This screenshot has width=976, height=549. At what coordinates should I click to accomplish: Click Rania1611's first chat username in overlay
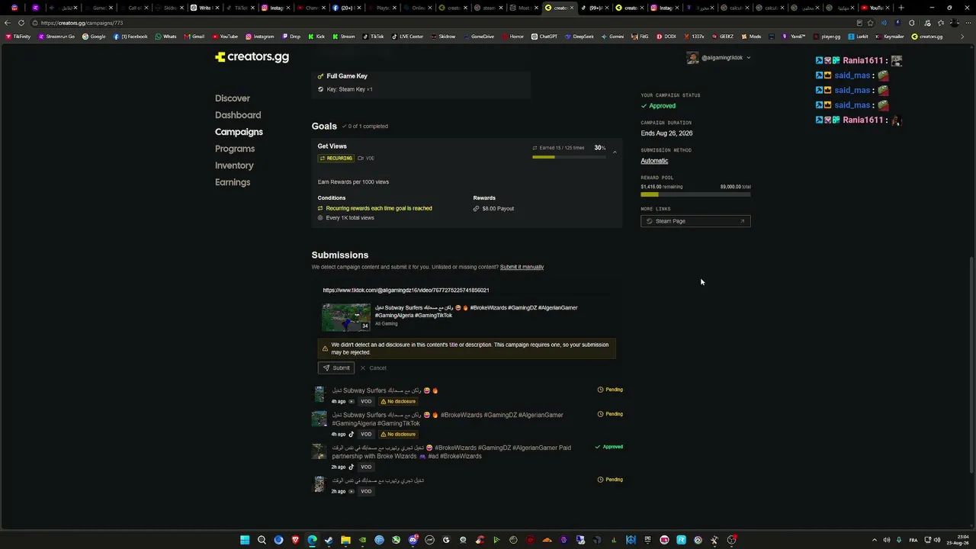point(862,60)
